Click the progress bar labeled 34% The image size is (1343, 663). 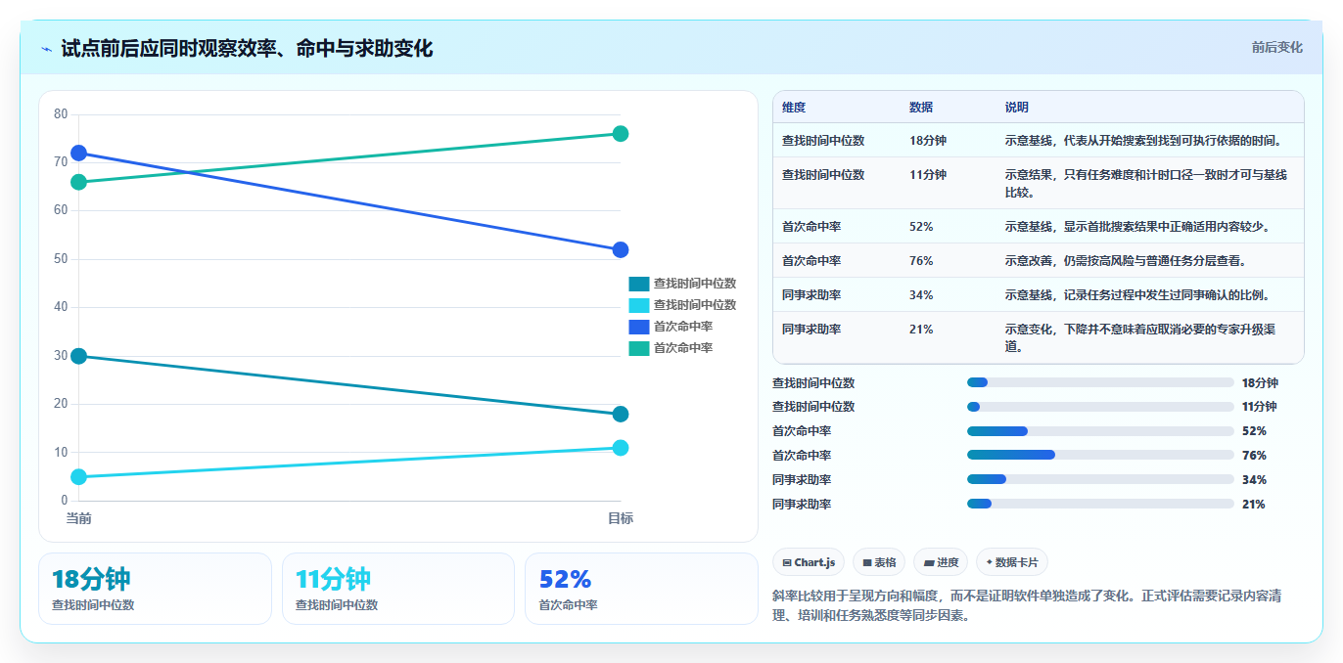(1100, 479)
